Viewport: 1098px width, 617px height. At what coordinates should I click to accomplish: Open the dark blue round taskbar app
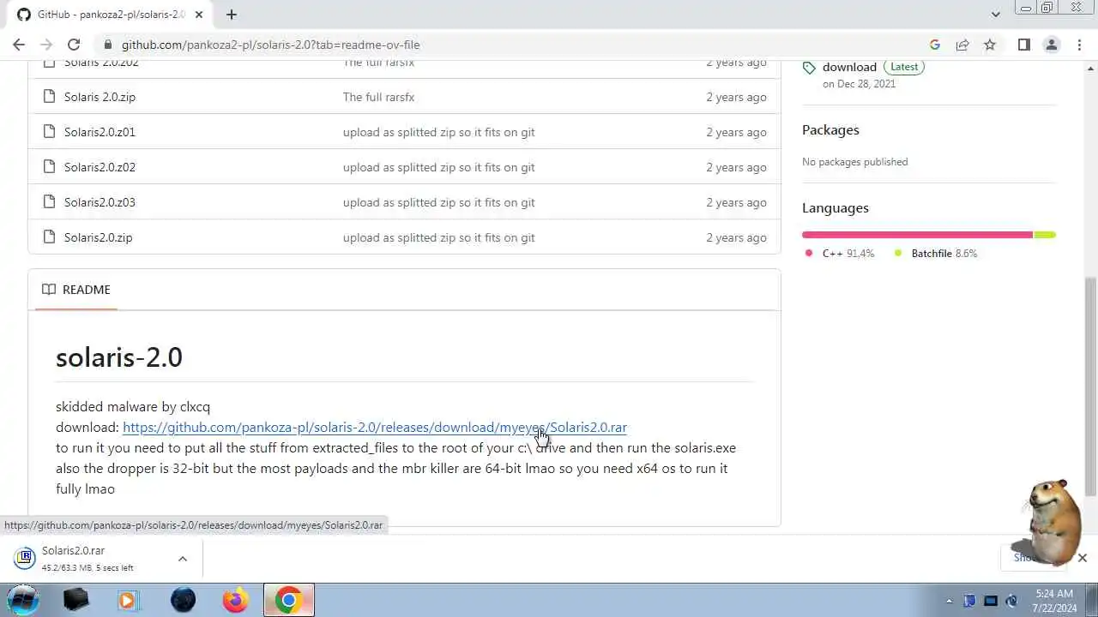click(x=183, y=600)
